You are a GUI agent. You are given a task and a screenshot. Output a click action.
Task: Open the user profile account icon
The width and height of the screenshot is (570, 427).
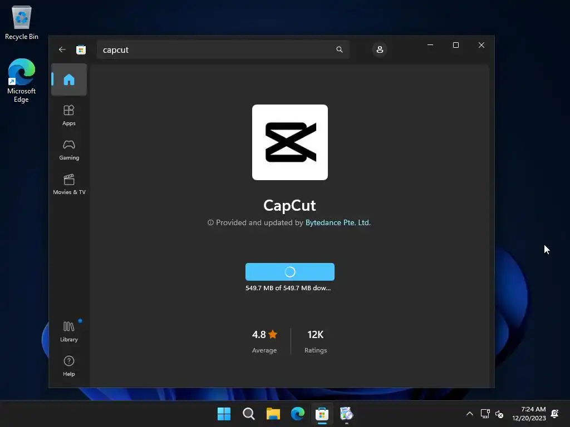[380, 49]
